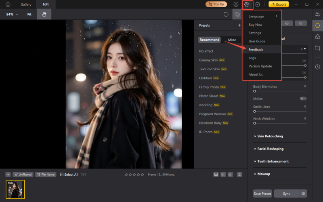323x202 pixels.
Task: Click the undo rotate arrow icon
Action: pos(226,14)
